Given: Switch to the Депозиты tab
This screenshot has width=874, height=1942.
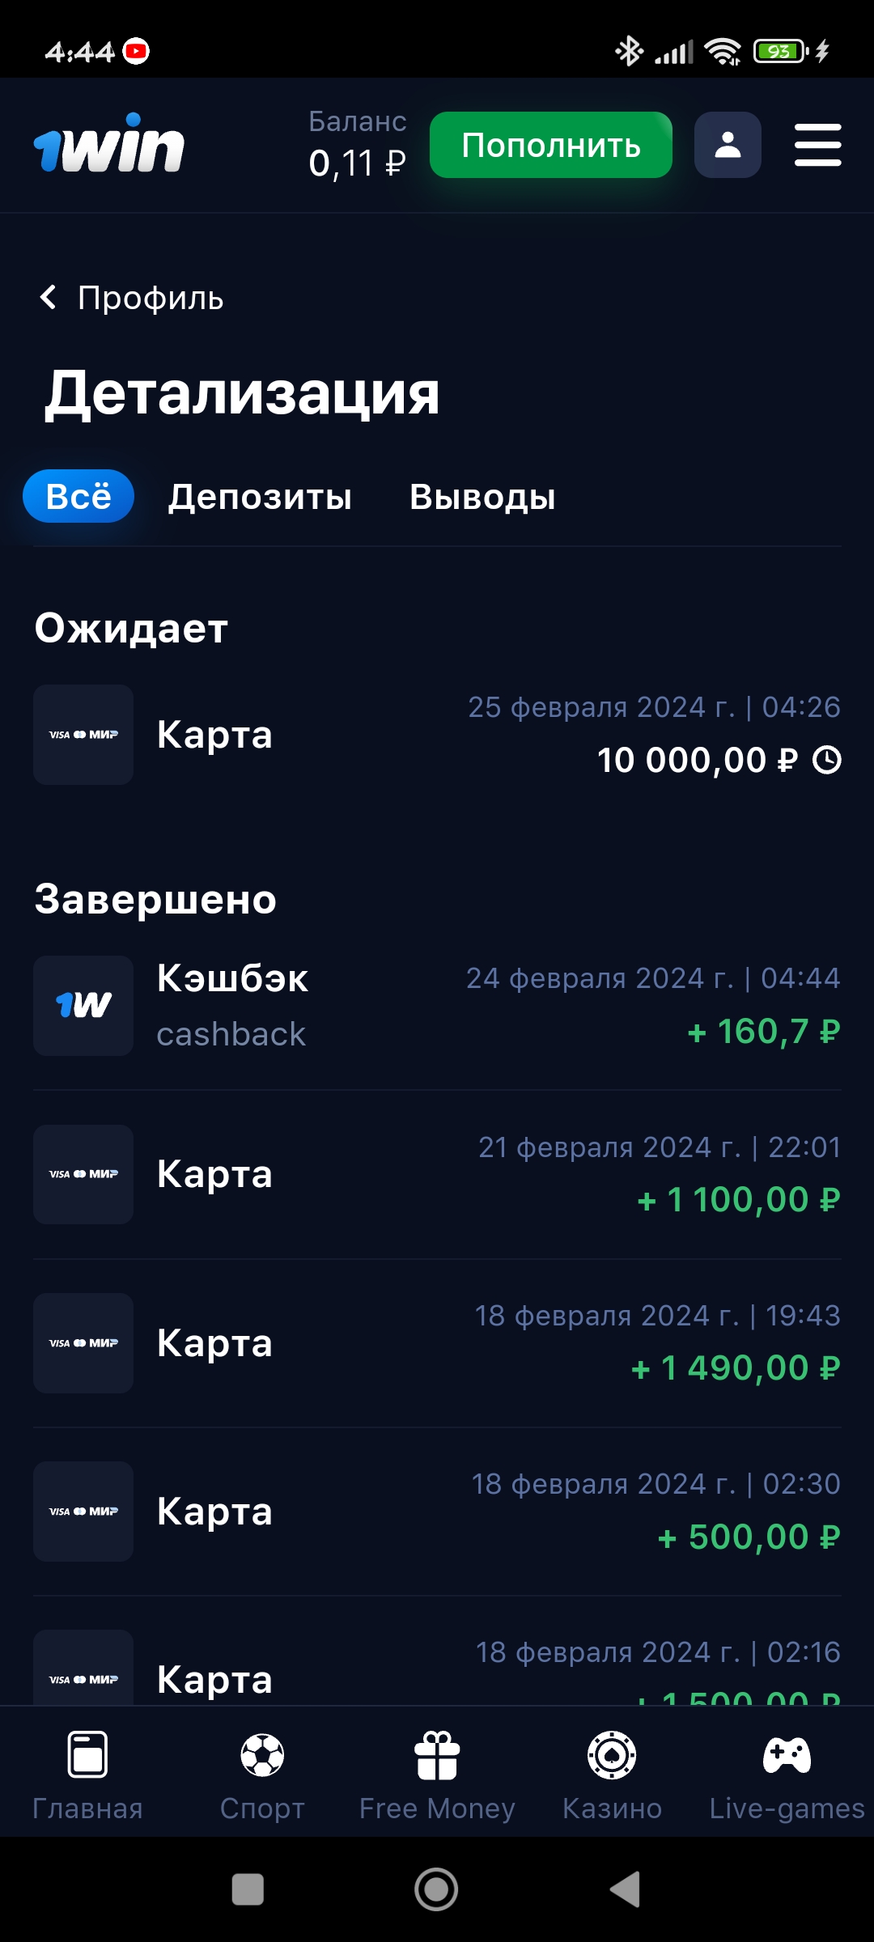Looking at the screenshot, I should tap(260, 497).
